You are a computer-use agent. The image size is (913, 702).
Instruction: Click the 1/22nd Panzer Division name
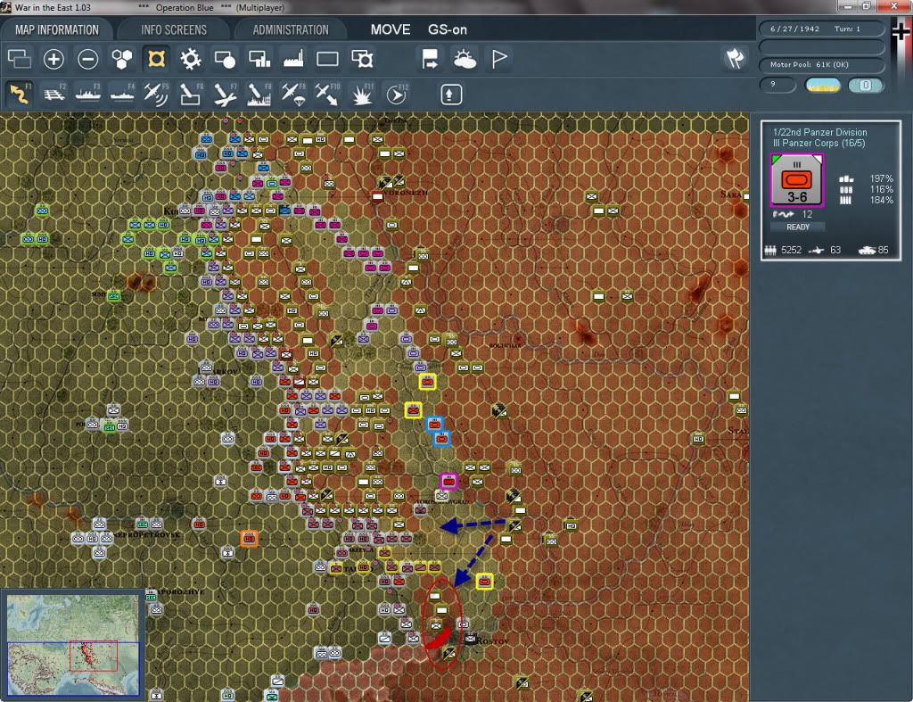[819, 132]
